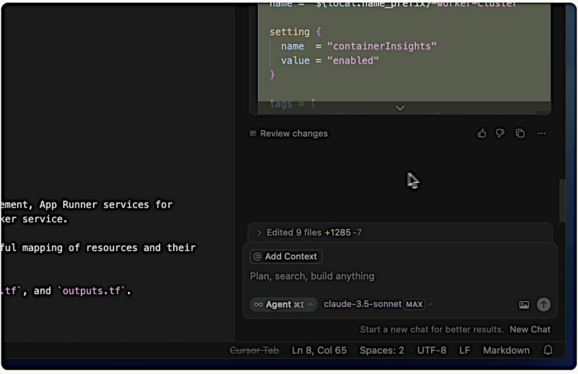Click New Chat link
Viewport: 578px width, 374px height.
pyautogui.click(x=530, y=329)
